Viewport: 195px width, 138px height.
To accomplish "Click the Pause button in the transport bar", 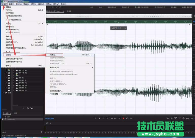I will tap(104, 118).
